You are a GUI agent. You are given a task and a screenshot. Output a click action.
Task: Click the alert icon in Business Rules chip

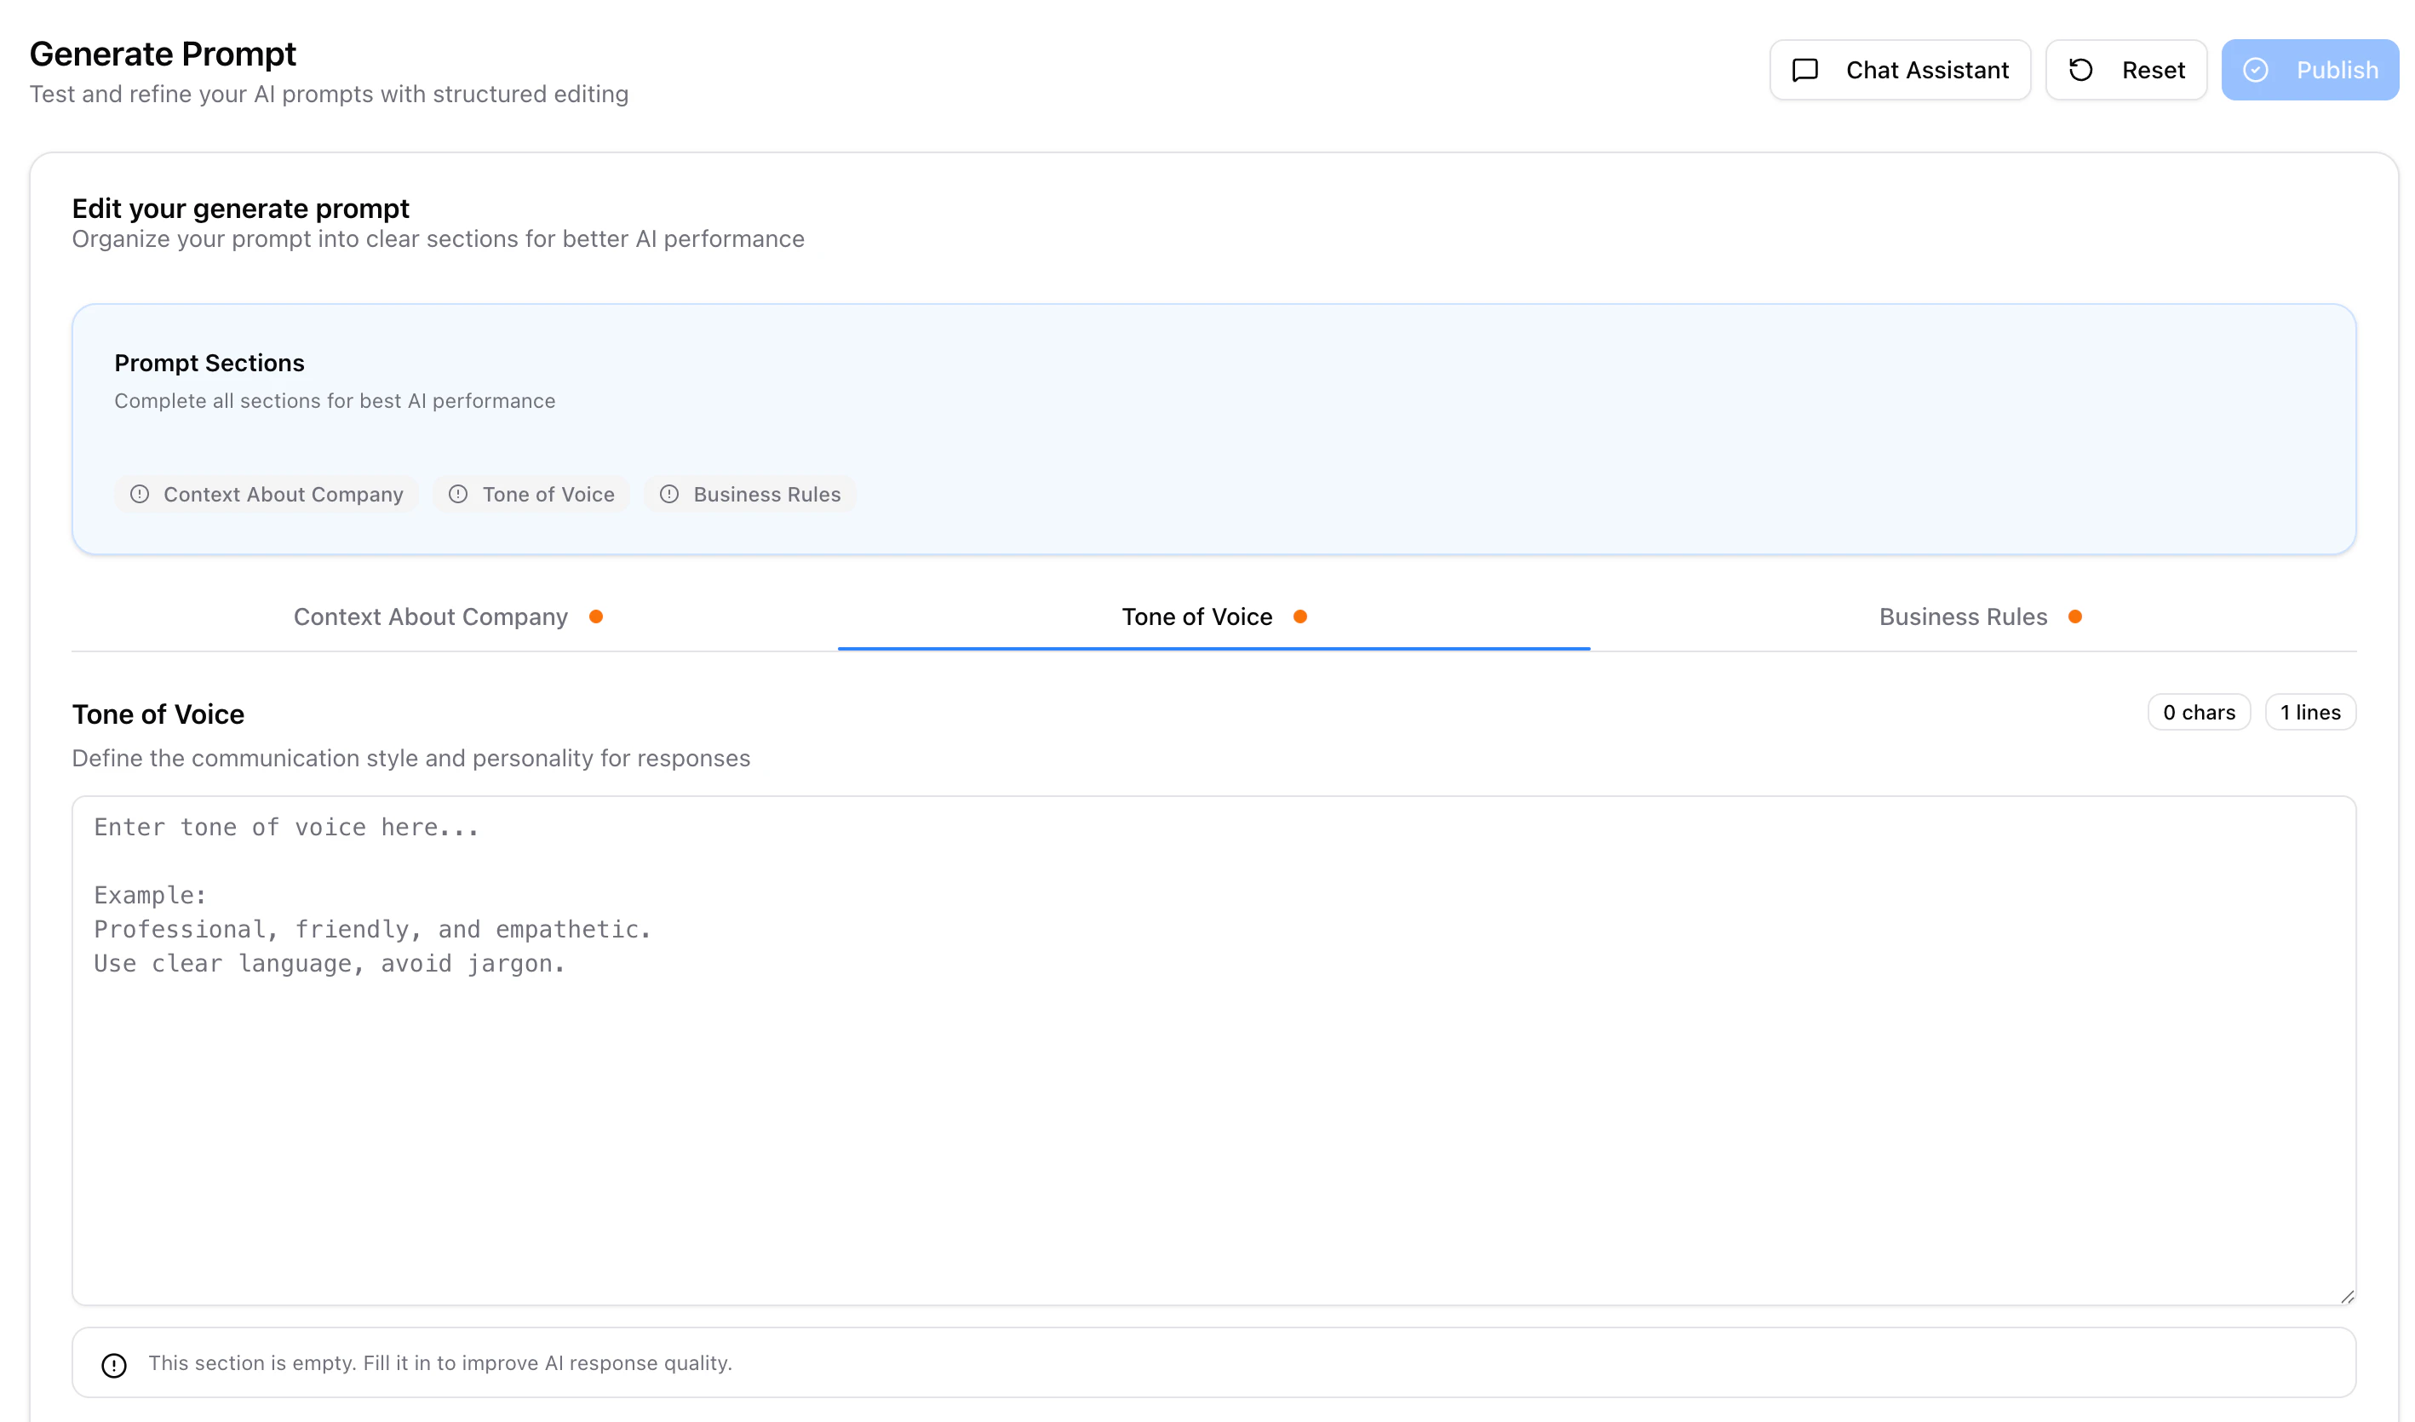click(x=669, y=495)
